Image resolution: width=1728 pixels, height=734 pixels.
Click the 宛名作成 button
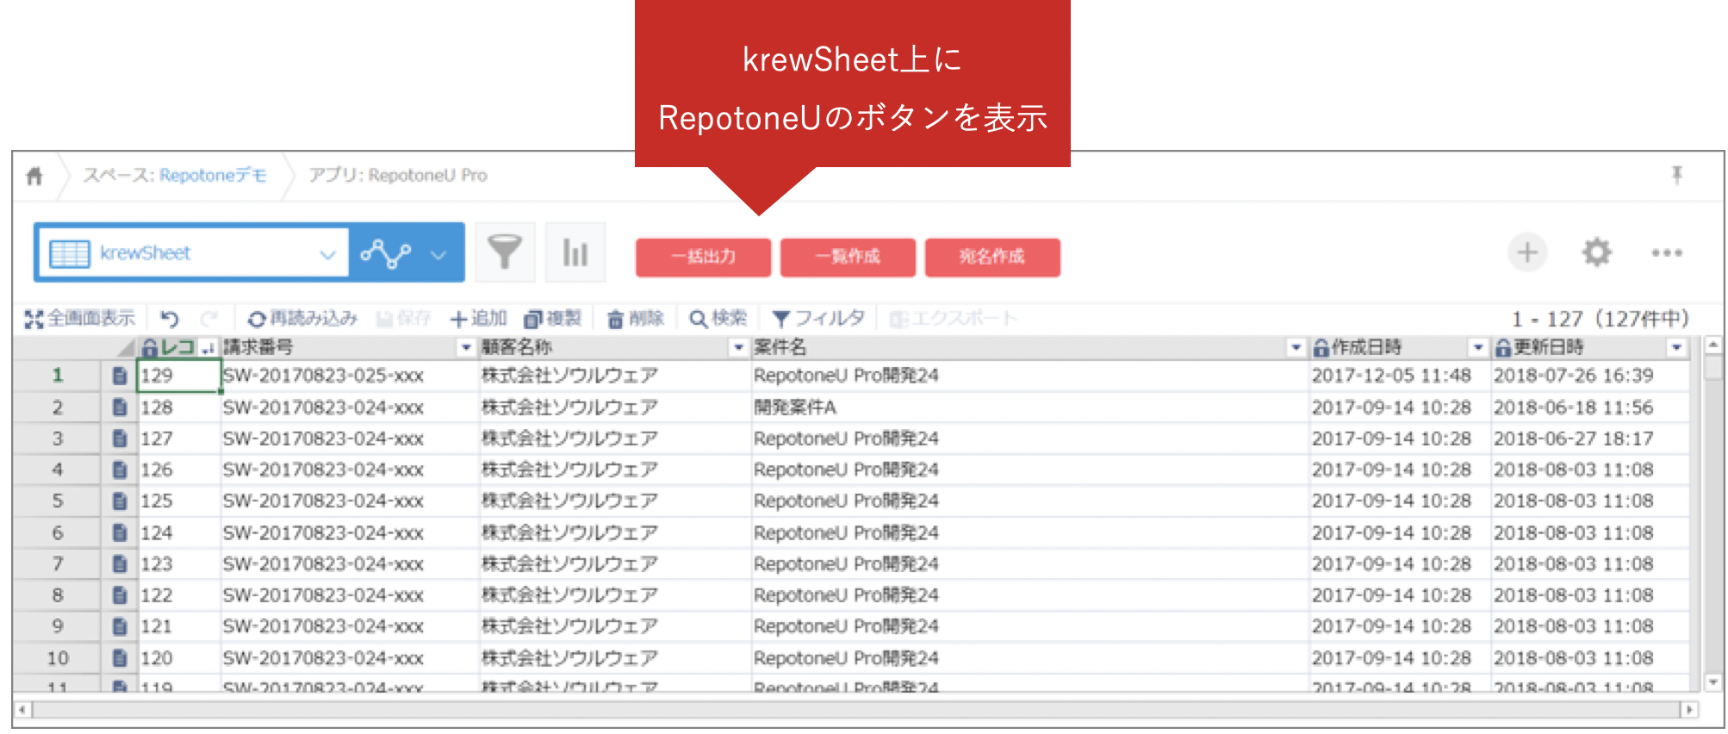992,257
